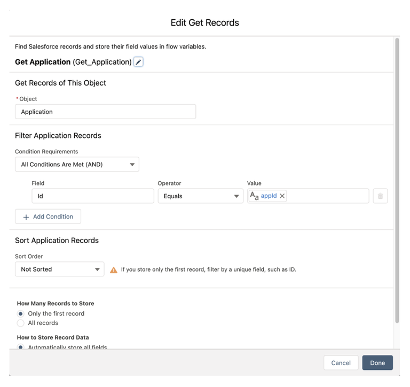This screenshot has height=387, width=410.
Task: Click the Aa text type icon
Action: 254,196
